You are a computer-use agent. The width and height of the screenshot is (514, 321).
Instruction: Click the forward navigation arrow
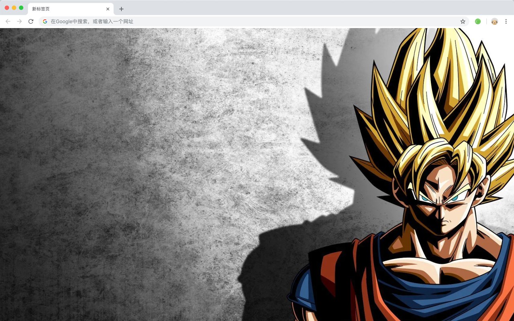point(19,21)
